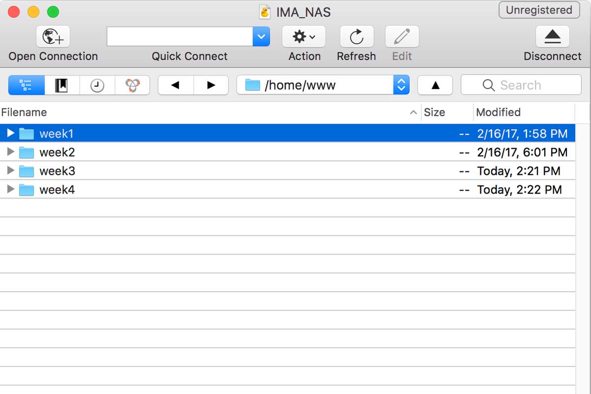Zoom the window with green button
Viewport: 591px width, 394px height.
[53, 12]
